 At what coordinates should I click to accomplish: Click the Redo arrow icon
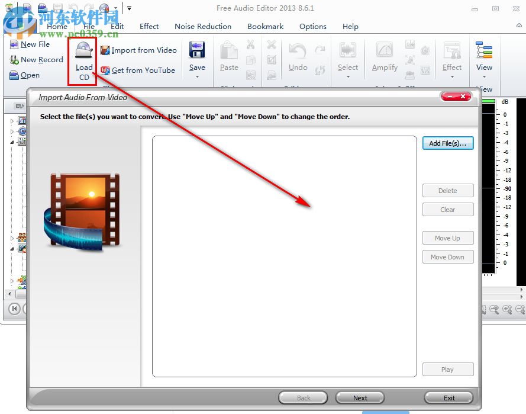coord(320,50)
